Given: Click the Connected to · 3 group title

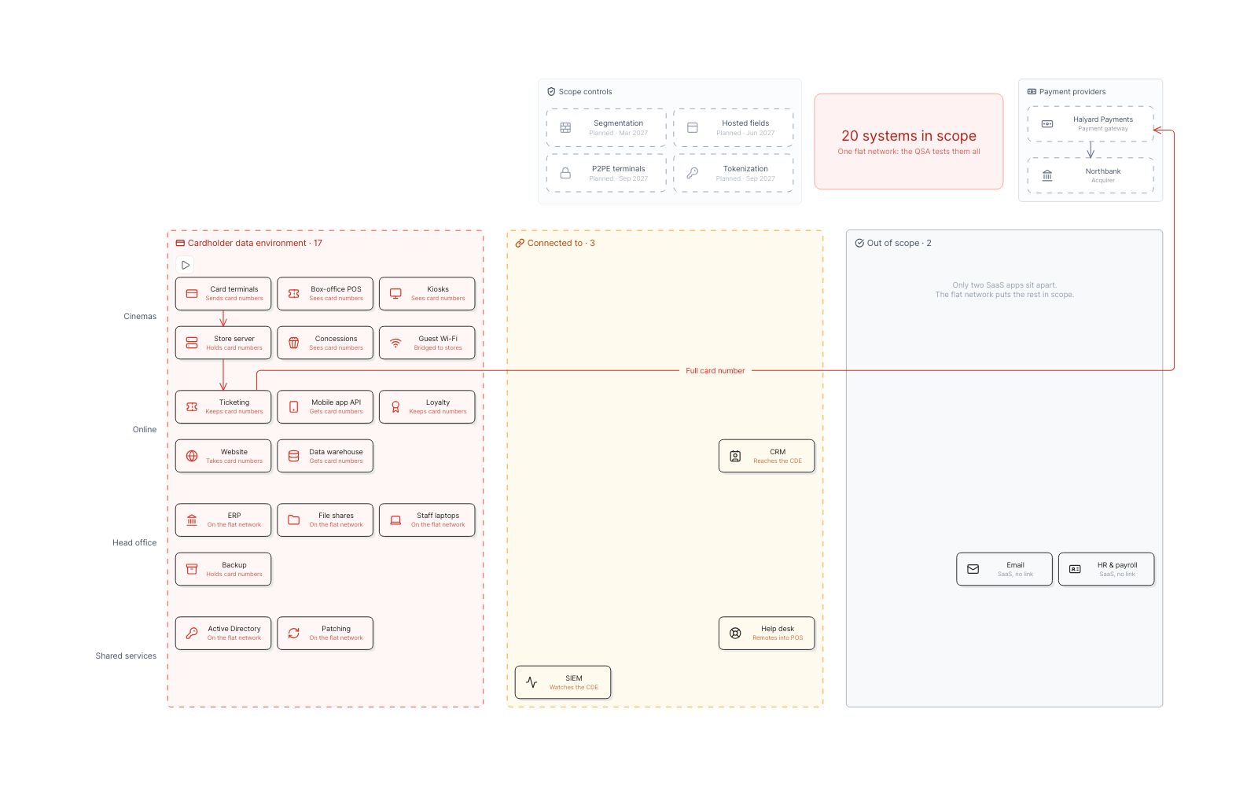Looking at the screenshot, I should tap(561, 243).
